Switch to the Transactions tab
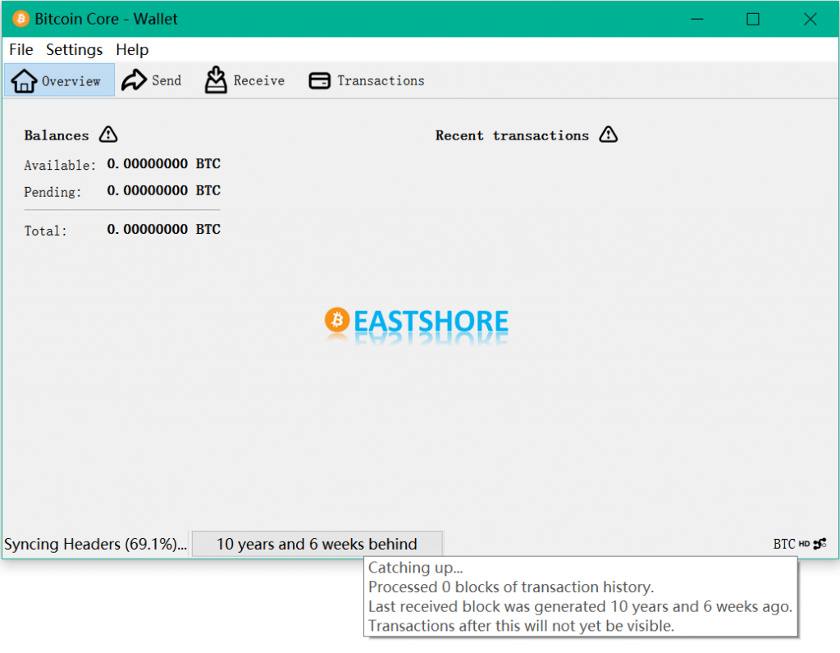This screenshot has width=840, height=653. click(x=366, y=80)
